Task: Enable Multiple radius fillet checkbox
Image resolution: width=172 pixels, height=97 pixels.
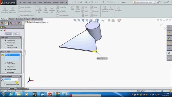Action: point(5,84)
